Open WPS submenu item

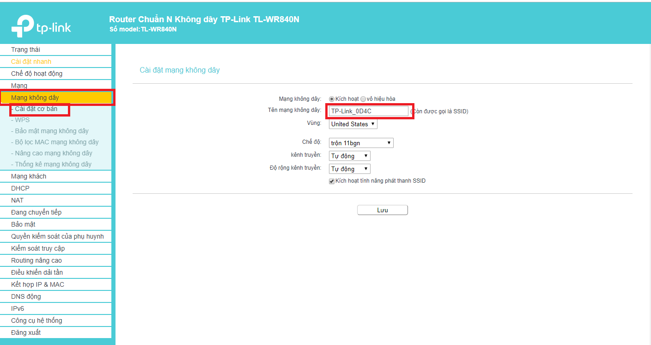pyautogui.click(x=22, y=120)
